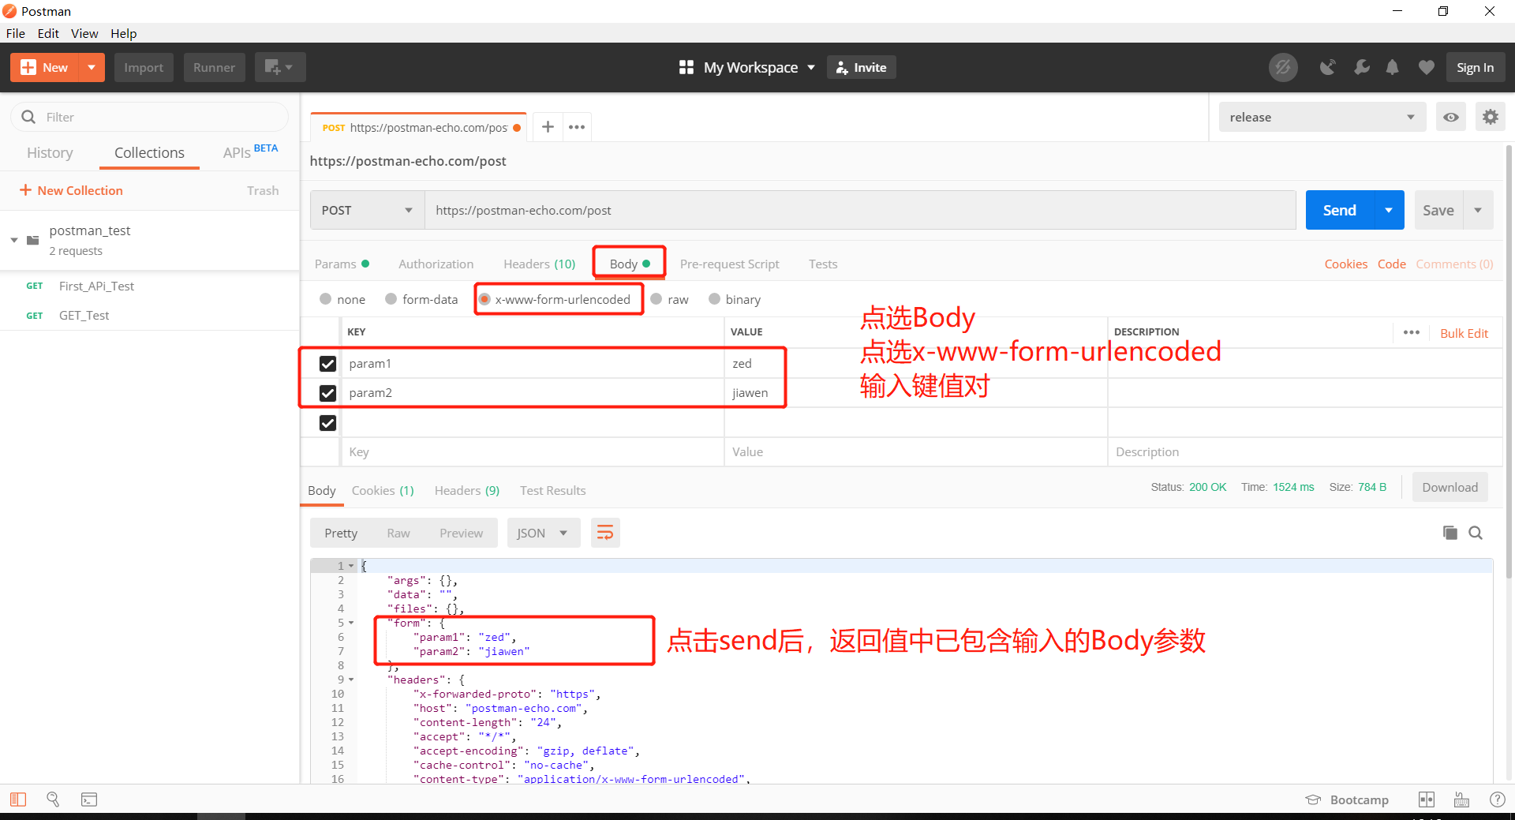This screenshot has height=820, width=1515.
Task: Open the wrench settings icon in header
Action: [x=1361, y=67]
